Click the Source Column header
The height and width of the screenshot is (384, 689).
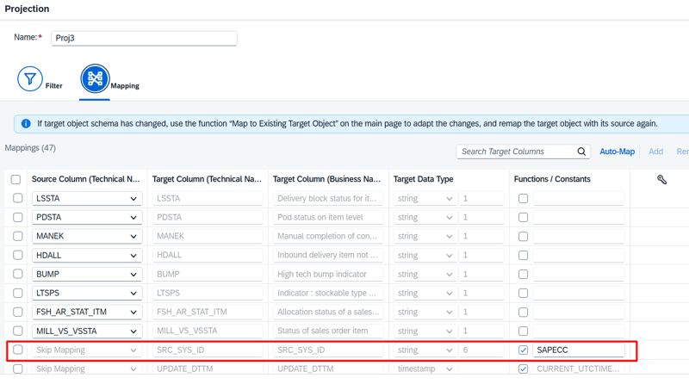click(x=85, y=179)
